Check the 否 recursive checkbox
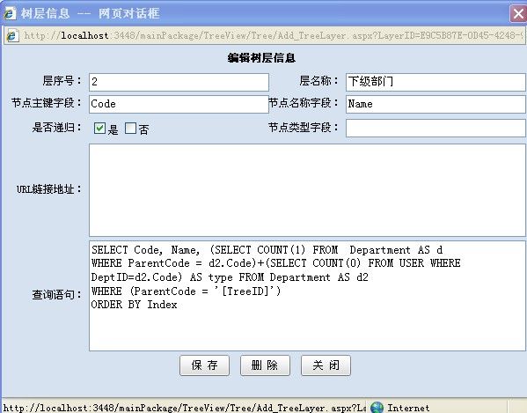 click(x=130, y=129)
